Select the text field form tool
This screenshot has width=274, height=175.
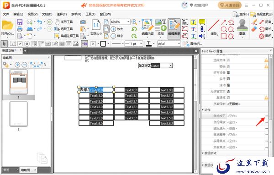[13, 44]
